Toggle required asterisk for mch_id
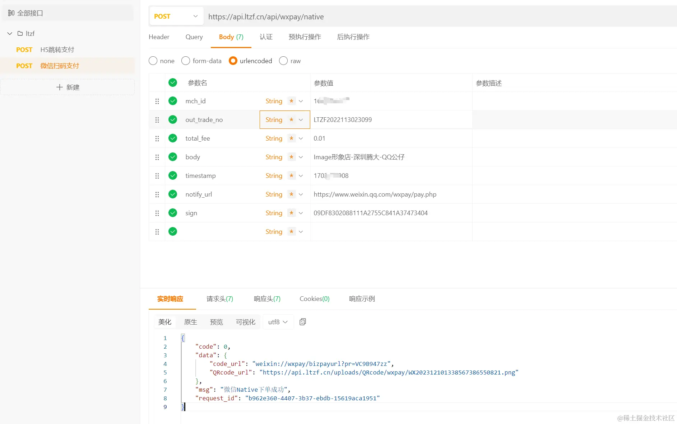677x424 pixels. point(291,101)
